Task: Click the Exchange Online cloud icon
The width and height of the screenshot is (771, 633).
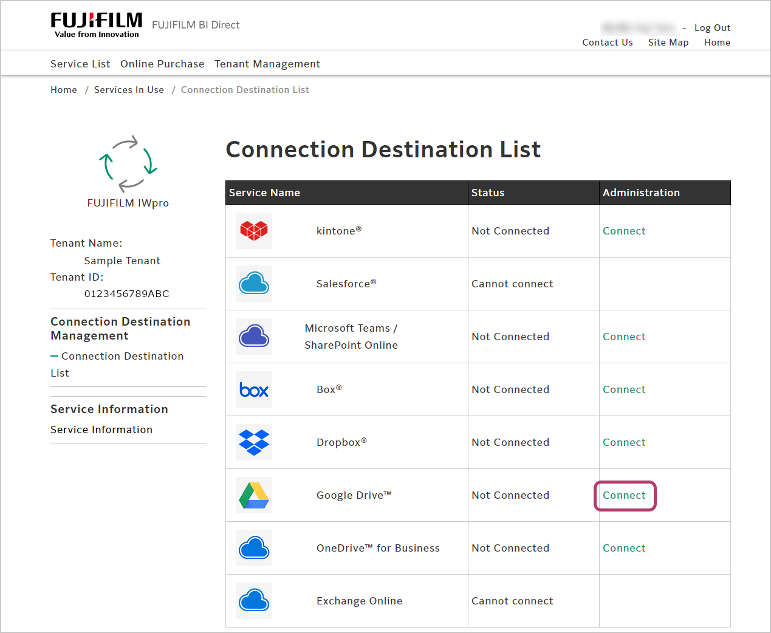Action: coord(254,601)
